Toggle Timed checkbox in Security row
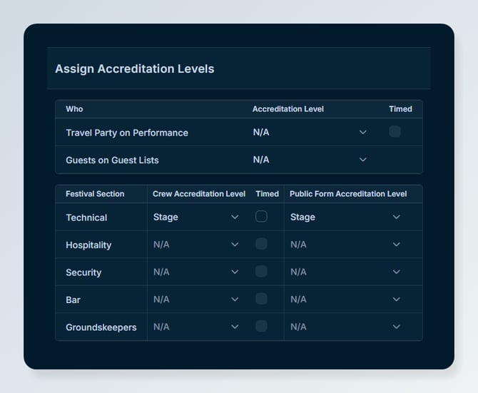 261,272
